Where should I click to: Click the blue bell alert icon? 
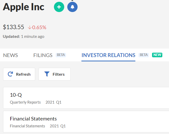tap(72, 7)
